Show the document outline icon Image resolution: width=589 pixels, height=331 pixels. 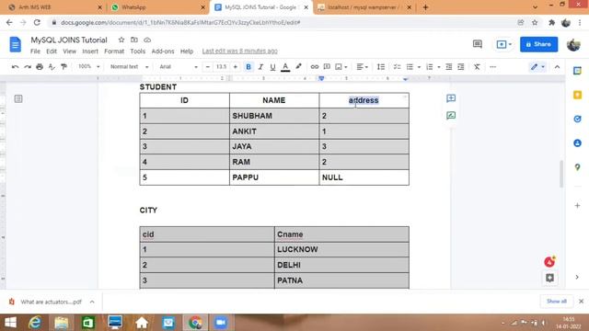pos(18,98)
